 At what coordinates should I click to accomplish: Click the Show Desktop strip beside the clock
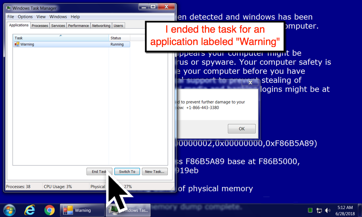point(360,210)
